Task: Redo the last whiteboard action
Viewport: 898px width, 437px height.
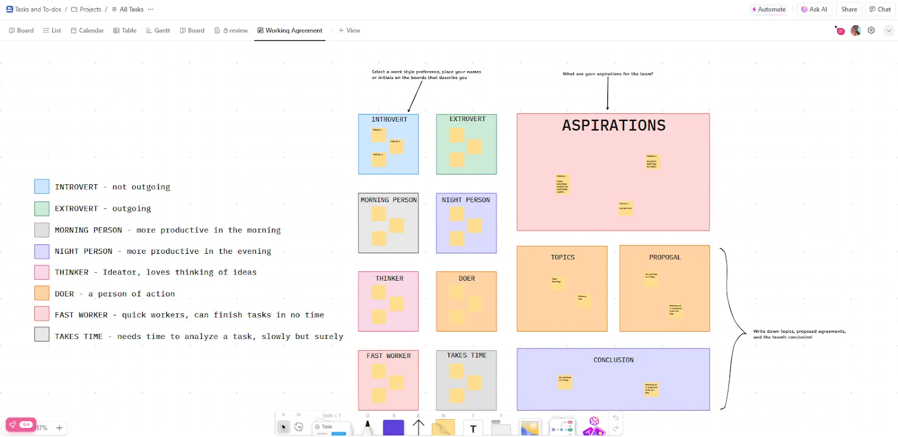Action: [x=616, y=429]
